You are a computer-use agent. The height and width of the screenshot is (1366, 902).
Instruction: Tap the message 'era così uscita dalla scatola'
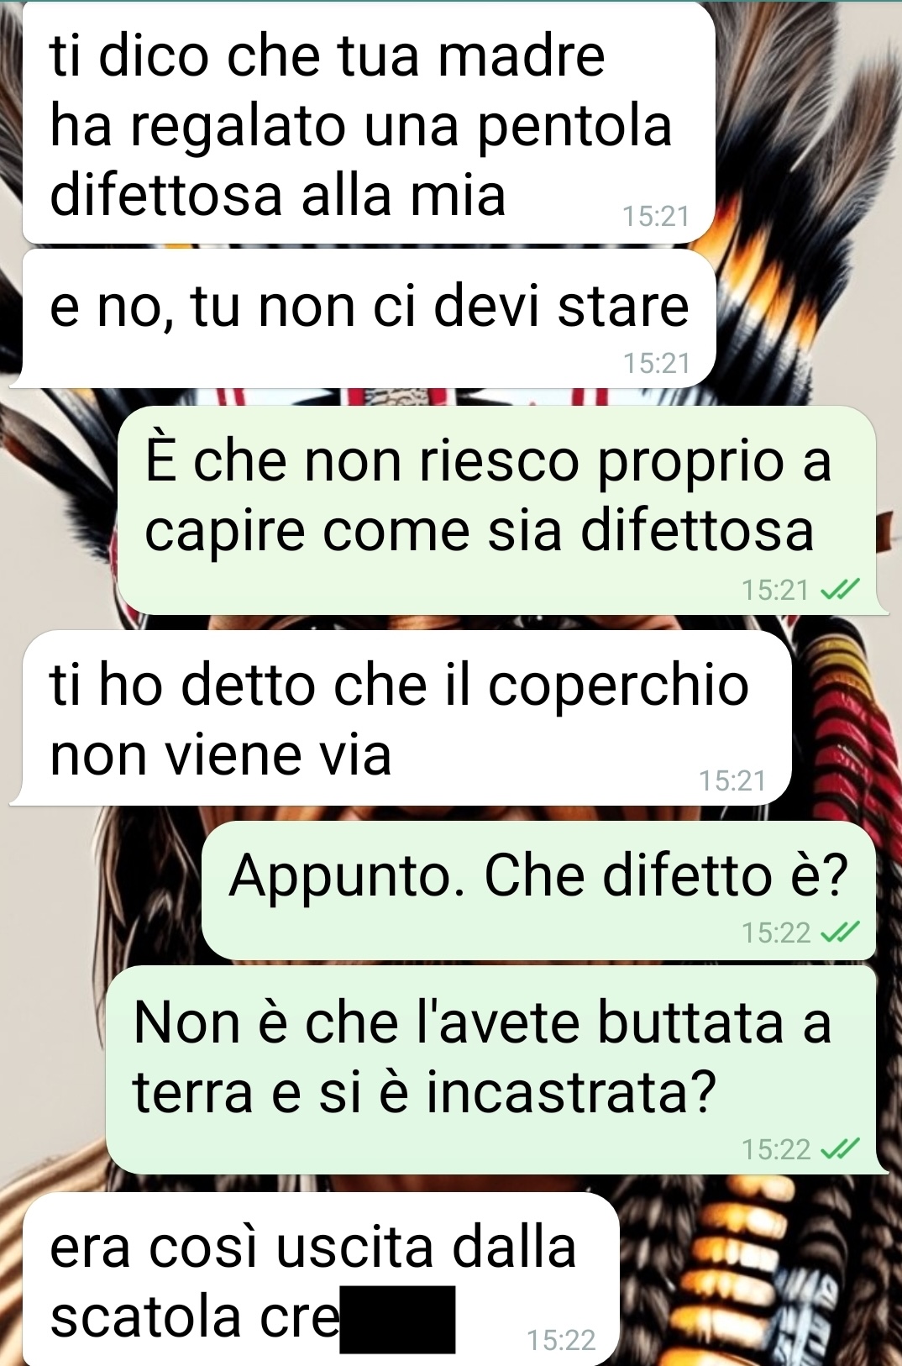click(321, 1279)
